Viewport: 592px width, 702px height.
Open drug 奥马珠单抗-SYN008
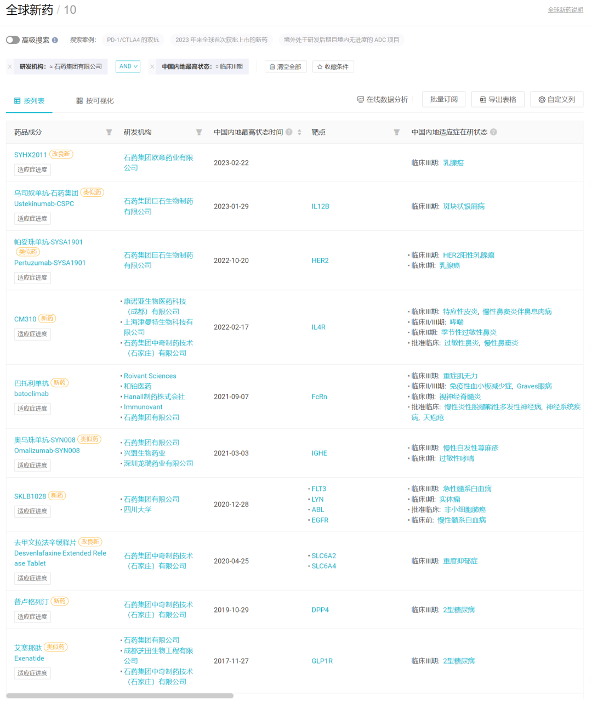coord(45,440)
